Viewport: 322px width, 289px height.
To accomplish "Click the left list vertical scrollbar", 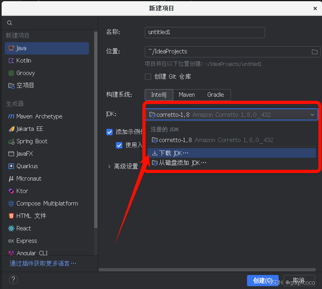I will 96,130.
